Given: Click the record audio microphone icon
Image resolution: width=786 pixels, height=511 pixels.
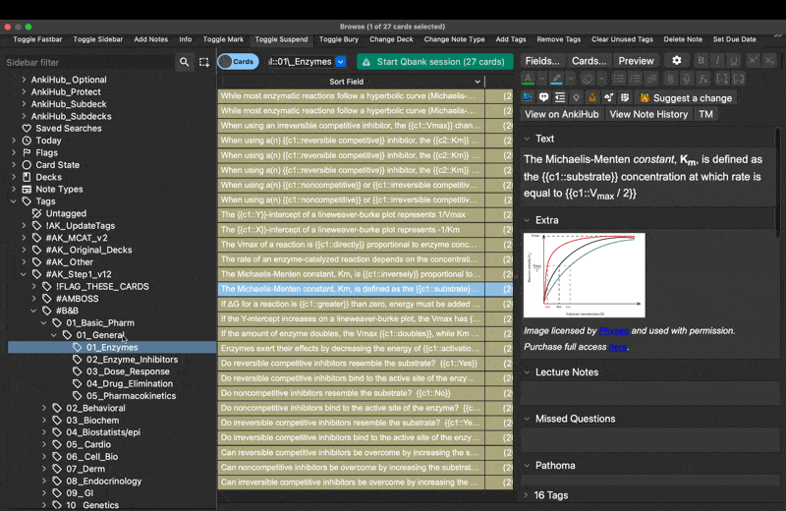Looking at the screenshot, I should click(689, 79).
